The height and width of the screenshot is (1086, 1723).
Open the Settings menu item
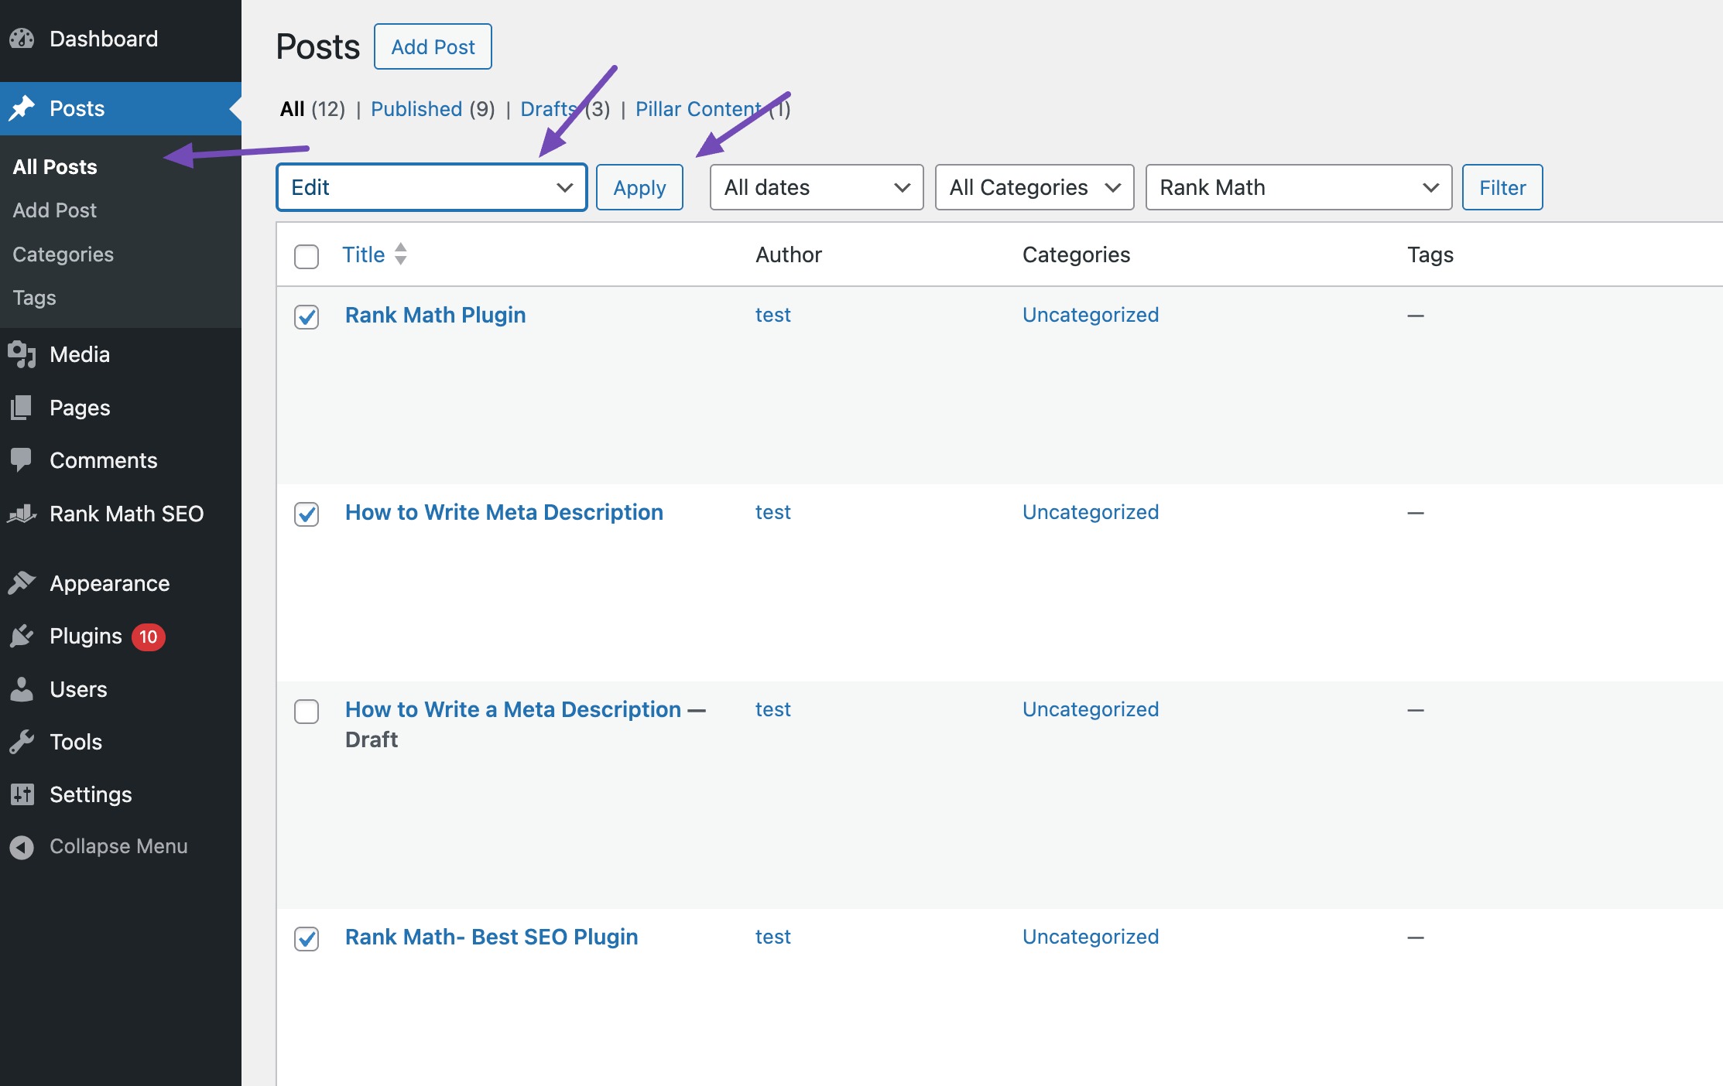pyautogui.click(x=91, y=794)
